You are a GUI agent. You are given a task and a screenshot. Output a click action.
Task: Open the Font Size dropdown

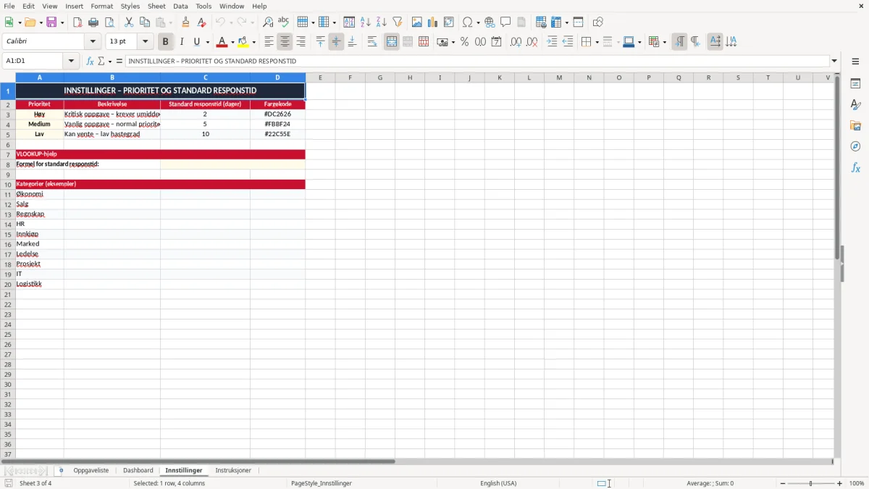[x=145, y=42]
